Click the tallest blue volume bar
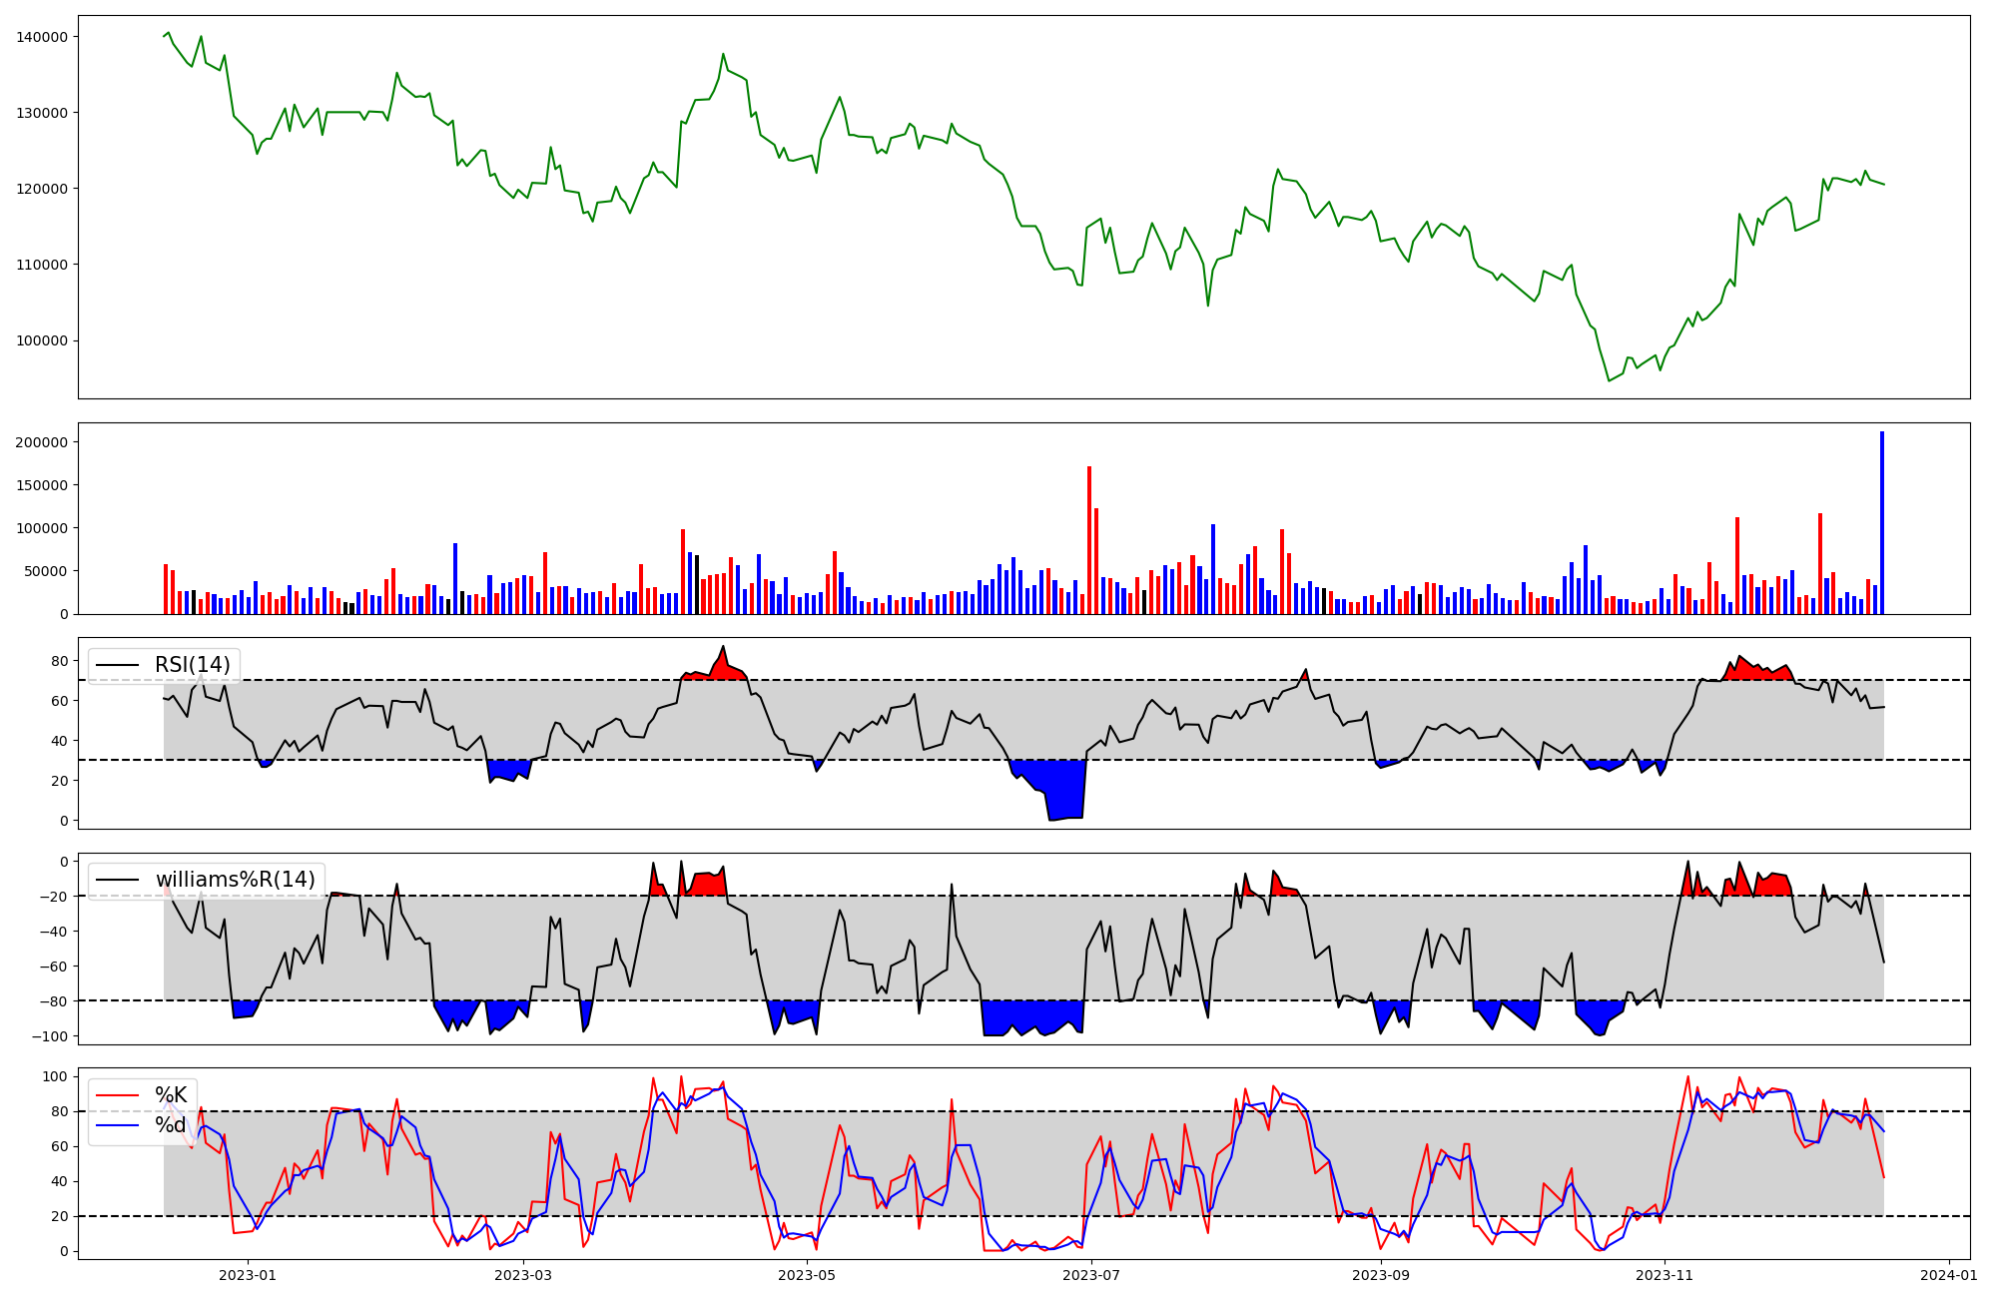 click(x=1882, y=524)
